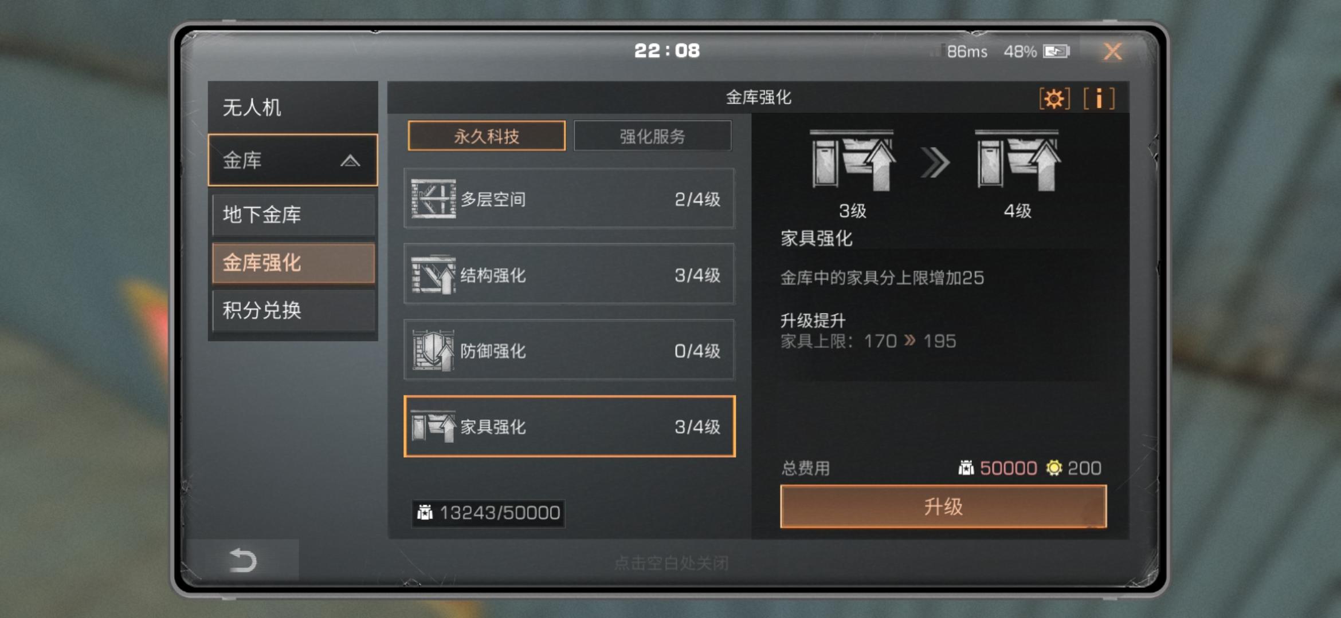1341x618 pixels.
Task: Switch to the 强化服务 tab
Action: click(652, 136)
